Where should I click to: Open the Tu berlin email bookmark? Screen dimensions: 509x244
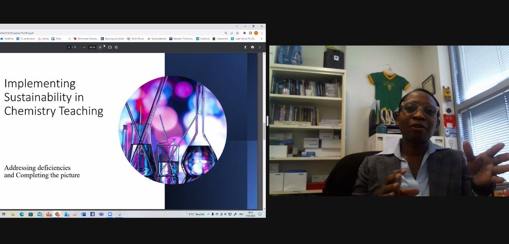26,39
